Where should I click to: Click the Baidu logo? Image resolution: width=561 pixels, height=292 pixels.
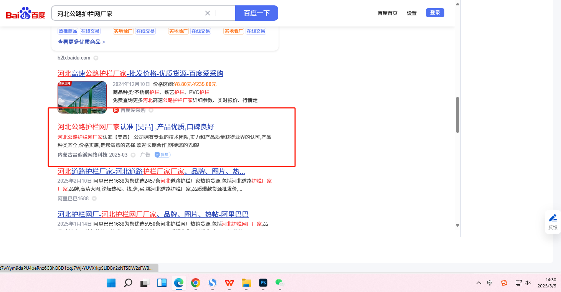point(25,14)
